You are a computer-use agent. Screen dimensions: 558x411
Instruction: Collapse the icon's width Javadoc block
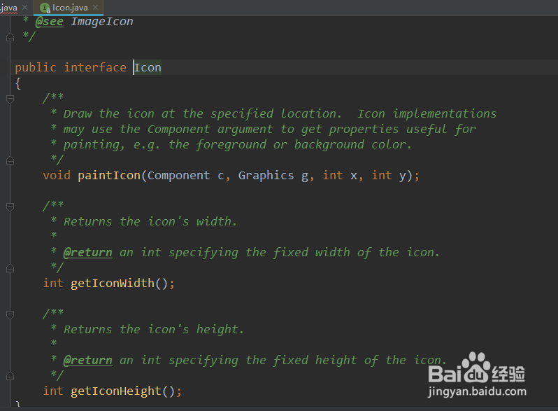point(10,207)
